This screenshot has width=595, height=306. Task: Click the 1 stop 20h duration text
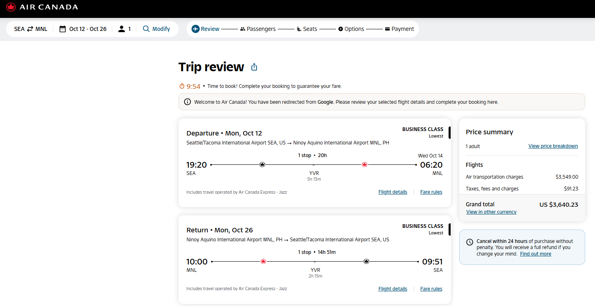[x=312, y=155]
